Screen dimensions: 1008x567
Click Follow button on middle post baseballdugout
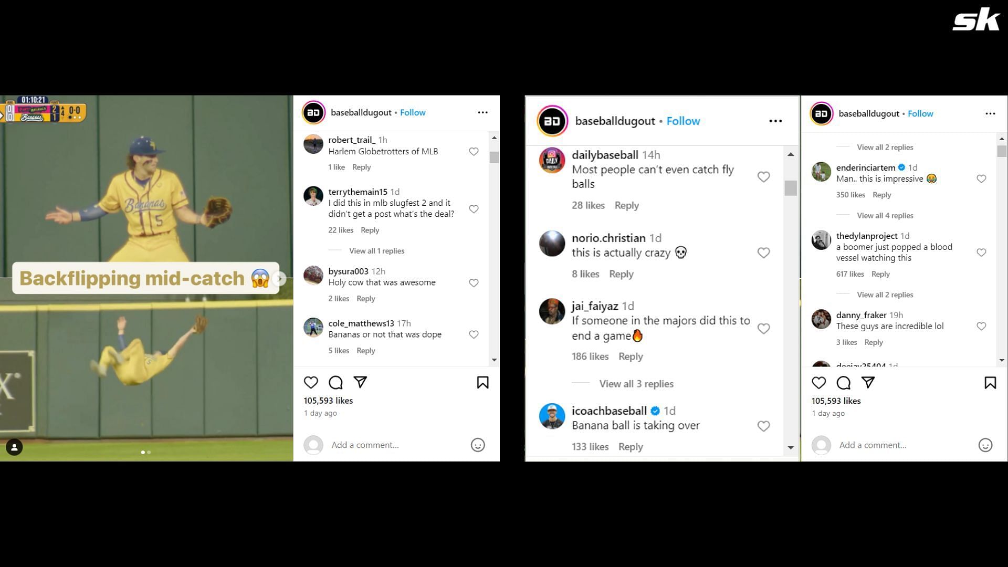[682, 120]
